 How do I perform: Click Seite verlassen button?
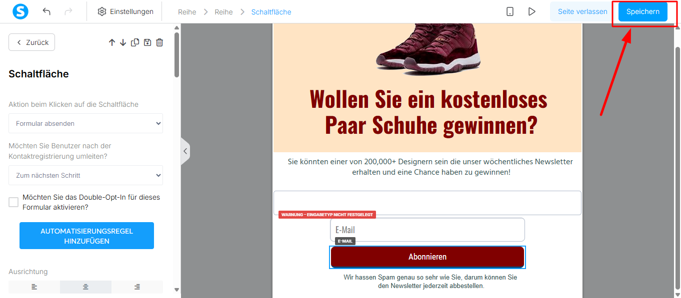[582, 11]
